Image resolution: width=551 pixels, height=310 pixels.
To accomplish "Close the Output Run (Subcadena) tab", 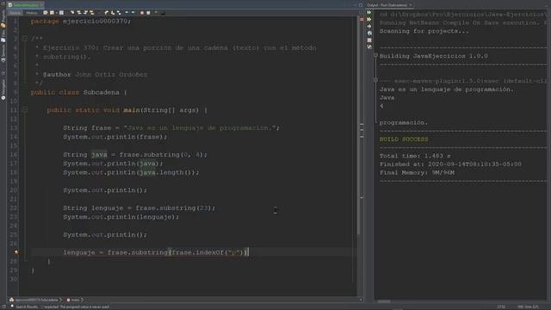I will coord(410,5).
